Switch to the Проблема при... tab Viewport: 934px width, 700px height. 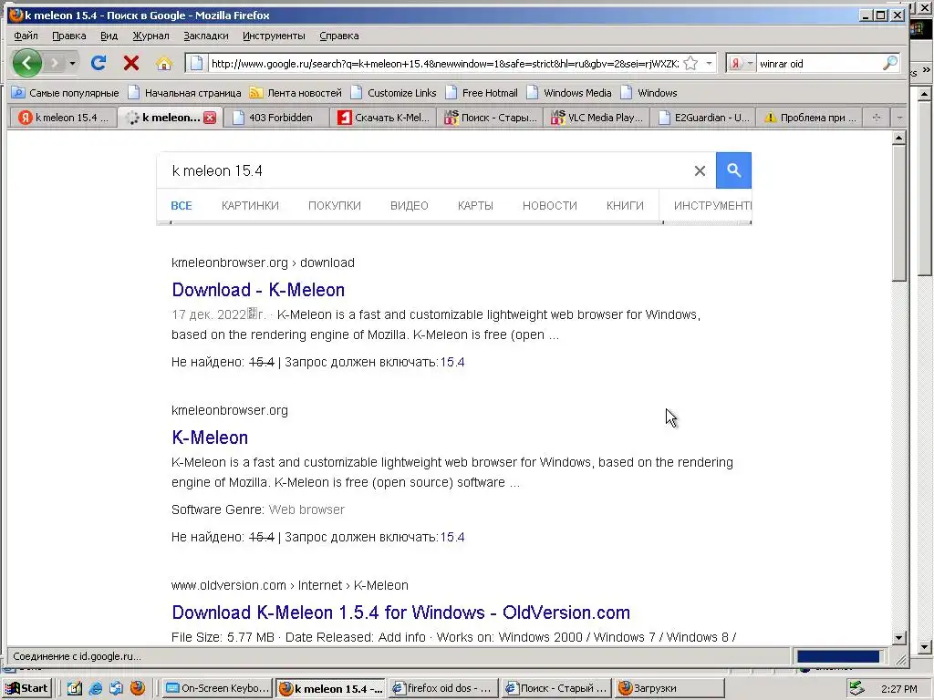coord(811,118)
